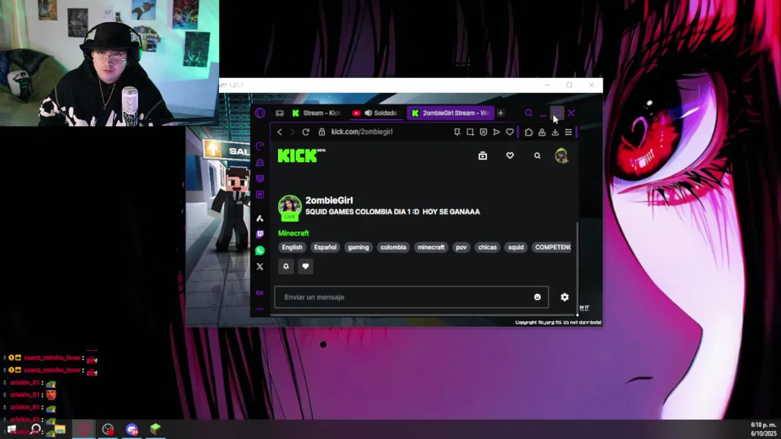781x439 pixels.
Task: Open the Opera GX main menu logo
Action: click(260, 113)
